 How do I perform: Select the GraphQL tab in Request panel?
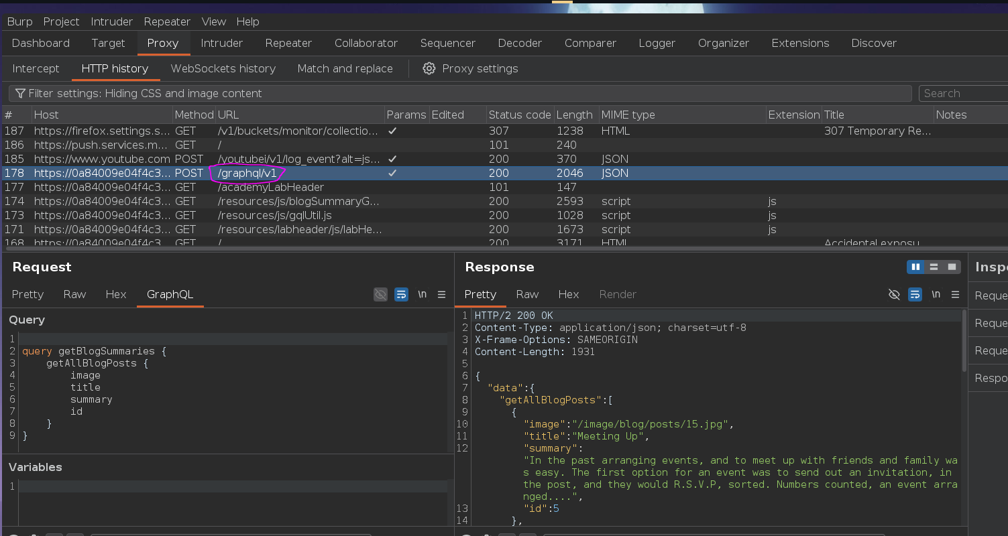[x=170, y=294]
